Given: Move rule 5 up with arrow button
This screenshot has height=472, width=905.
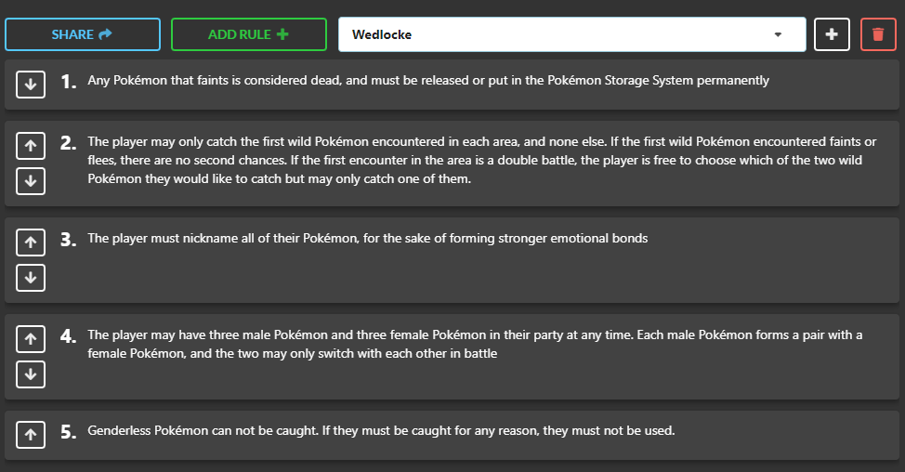Looking at the screenshot, I should click(31, 435).
